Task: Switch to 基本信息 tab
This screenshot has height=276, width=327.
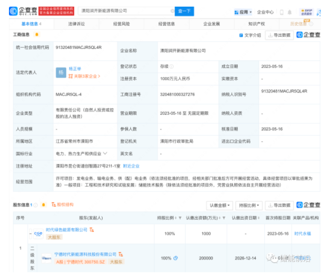Action: pos(31,24)
